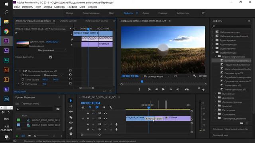
Task: Select the Hand tool
Action: pos(71,134)
